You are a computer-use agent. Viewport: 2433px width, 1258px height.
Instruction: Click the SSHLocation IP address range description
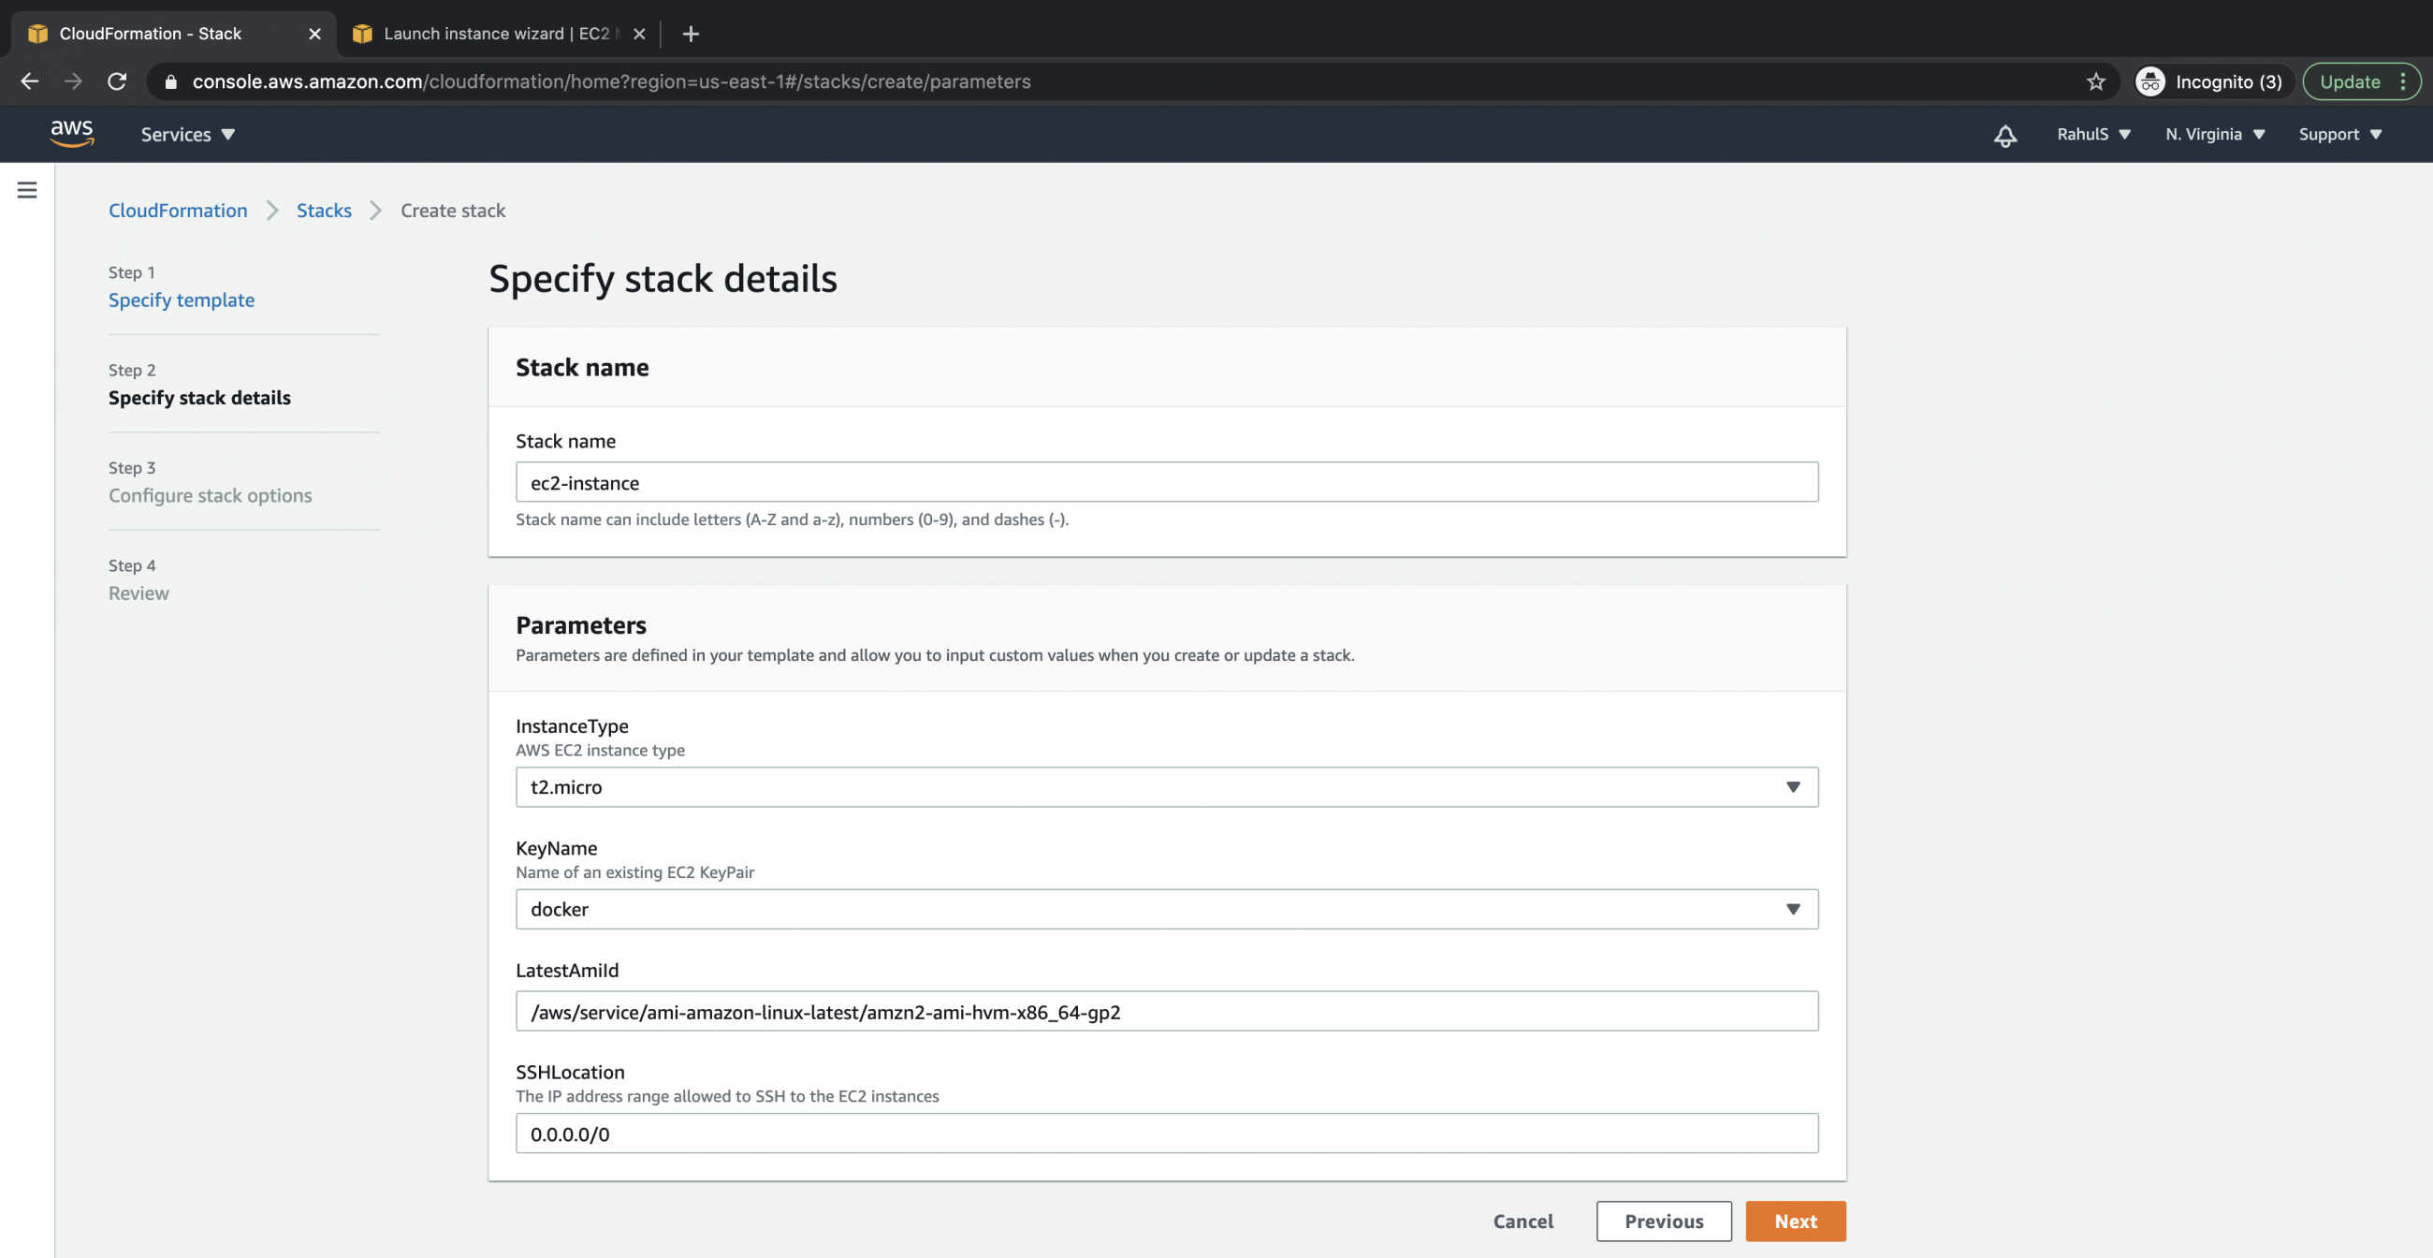tap(727, 1095)
